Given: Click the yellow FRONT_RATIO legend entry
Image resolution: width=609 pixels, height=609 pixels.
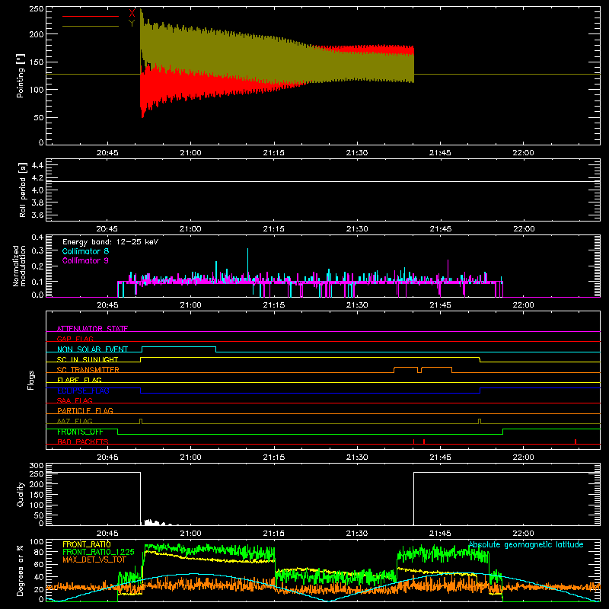Looking at the screenshot, I should 87,544.
